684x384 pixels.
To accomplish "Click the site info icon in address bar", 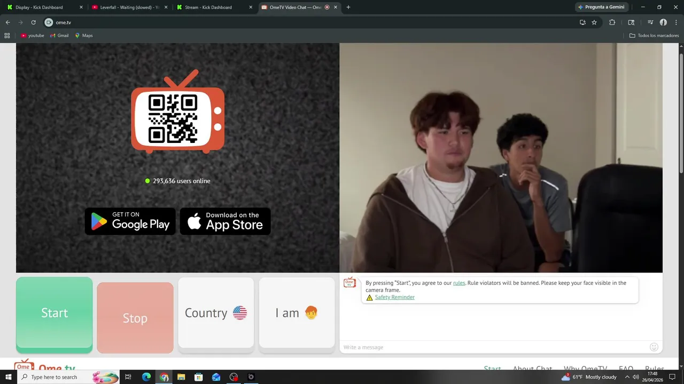I will pos(49,22).
